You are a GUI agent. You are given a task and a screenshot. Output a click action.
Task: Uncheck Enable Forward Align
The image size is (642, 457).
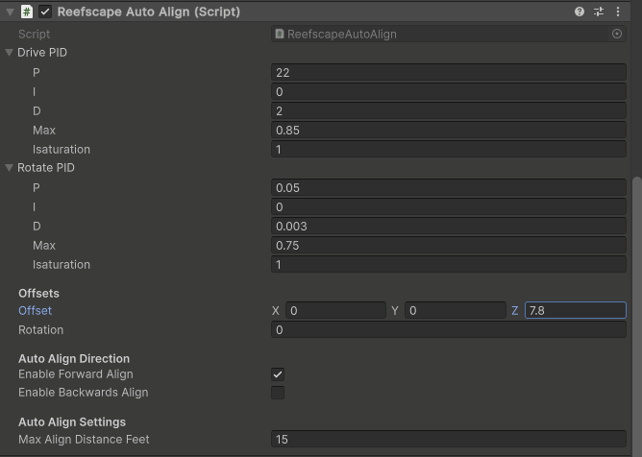point(278,374)
